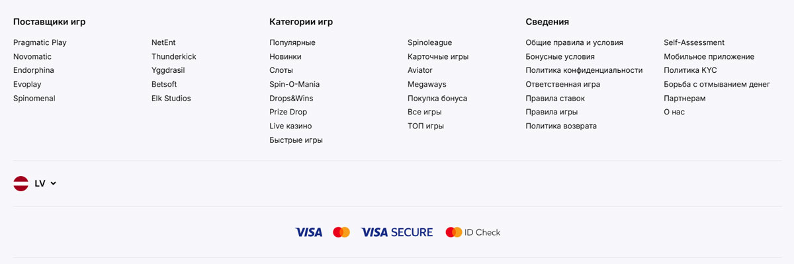Screen dimensions: 794x264
Task: Select the Aviator game link
Action: 420,70
